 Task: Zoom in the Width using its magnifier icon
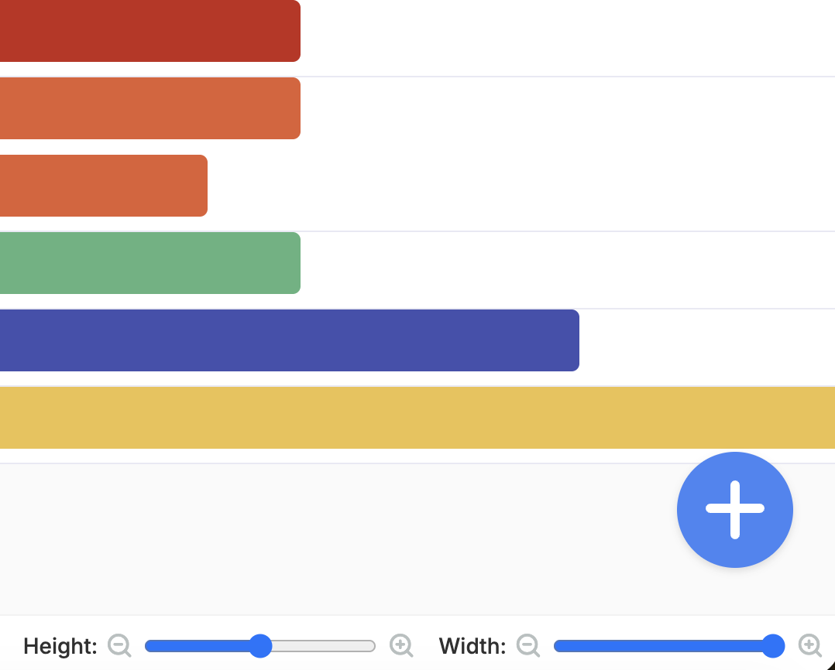click(810, 645)
